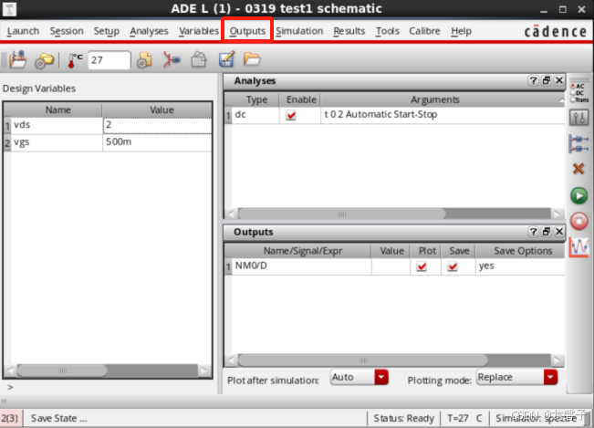This screenshot has height=428, width=594.
Task: Click Design Variables scrollbar right arrow
Action: click(x=204, y=371)
